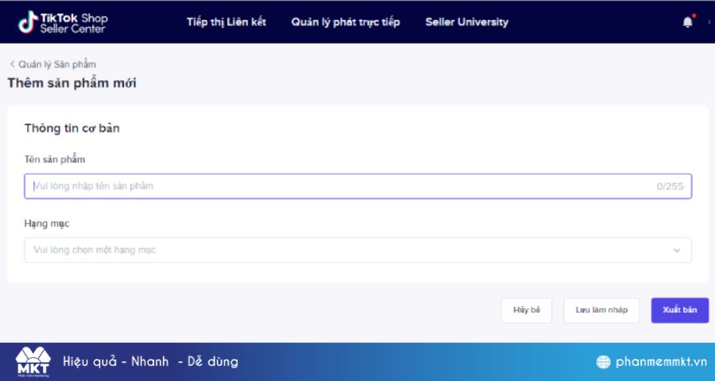This screenshot has width=715, height=381.
Task: Click the Hủy bỏ cancel button
Action: [527, 310]
